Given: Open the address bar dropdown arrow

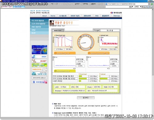Looking at the screenshot, I should point(149,4).
